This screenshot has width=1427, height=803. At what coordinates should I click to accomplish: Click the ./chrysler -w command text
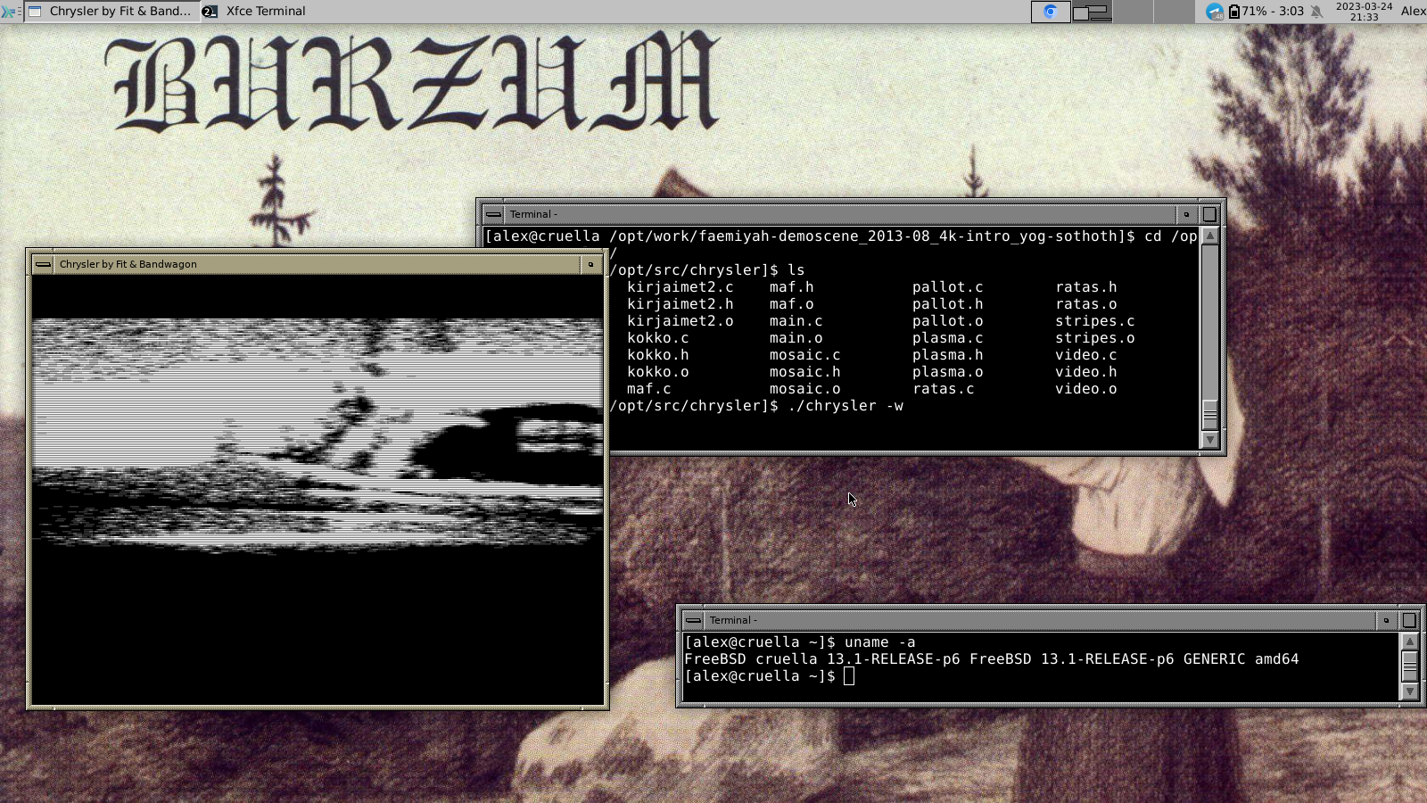coord(845,406)
